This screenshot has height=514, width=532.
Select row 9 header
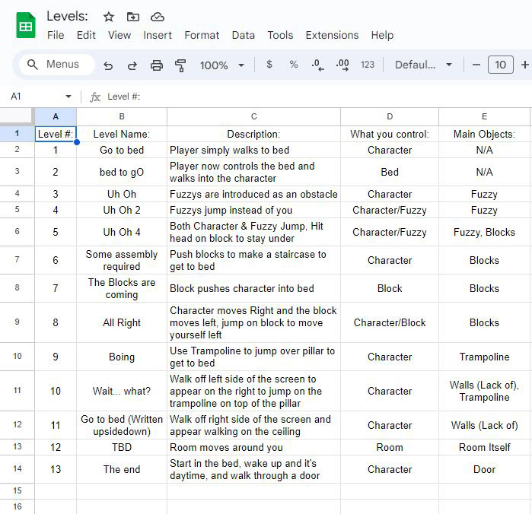pos(17,322)
